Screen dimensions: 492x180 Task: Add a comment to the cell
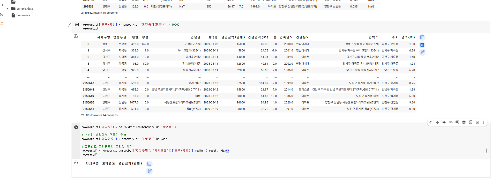tap(457, 122)
